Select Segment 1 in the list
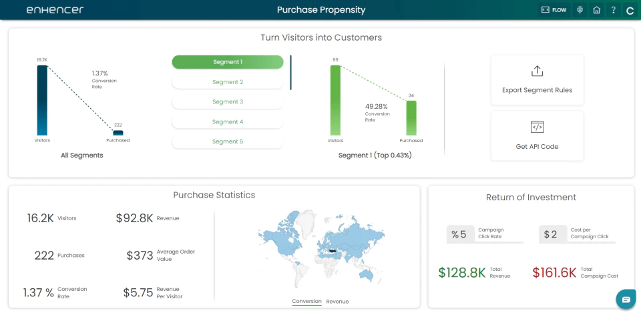Screen dimensions: 641x315 (228, 62)
